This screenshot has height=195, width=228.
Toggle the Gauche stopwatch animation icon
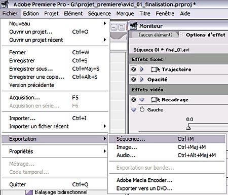142,109
